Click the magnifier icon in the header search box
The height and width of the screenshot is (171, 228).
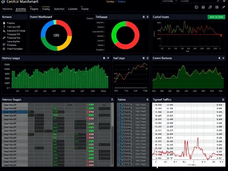[x=218, y=1]
